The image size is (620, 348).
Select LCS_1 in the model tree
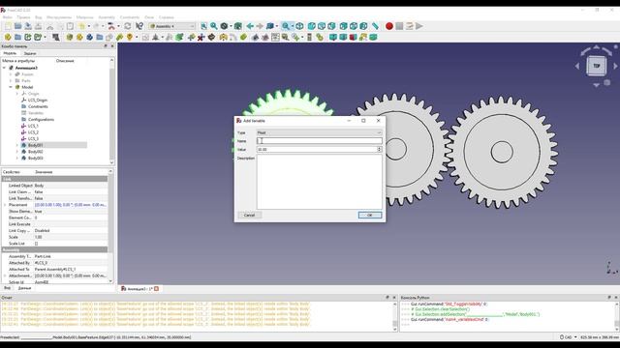33,126
